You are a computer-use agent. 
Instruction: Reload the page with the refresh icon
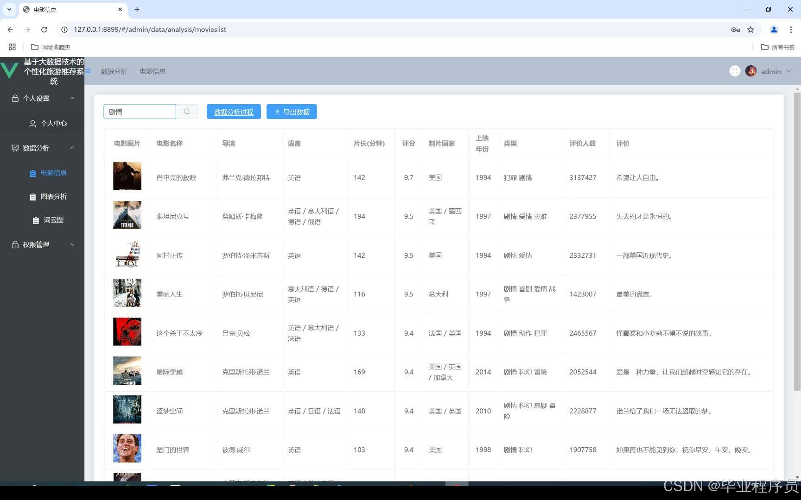pyautogui.click(x=44, y=30)
